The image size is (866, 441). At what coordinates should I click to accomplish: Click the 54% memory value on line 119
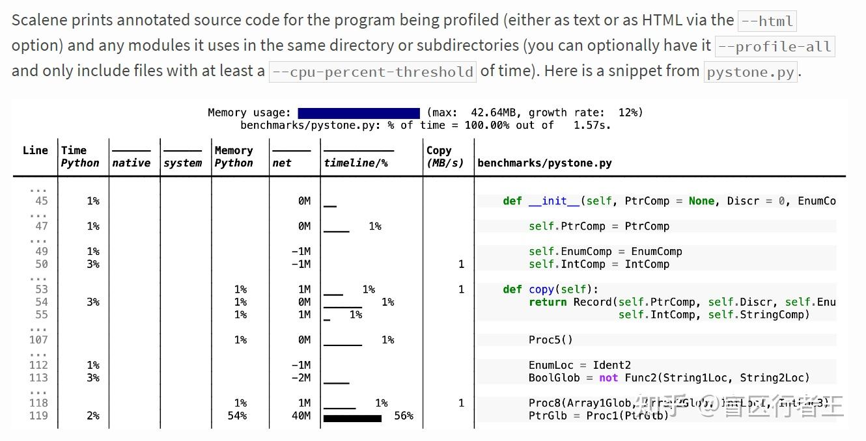[237, 416]
